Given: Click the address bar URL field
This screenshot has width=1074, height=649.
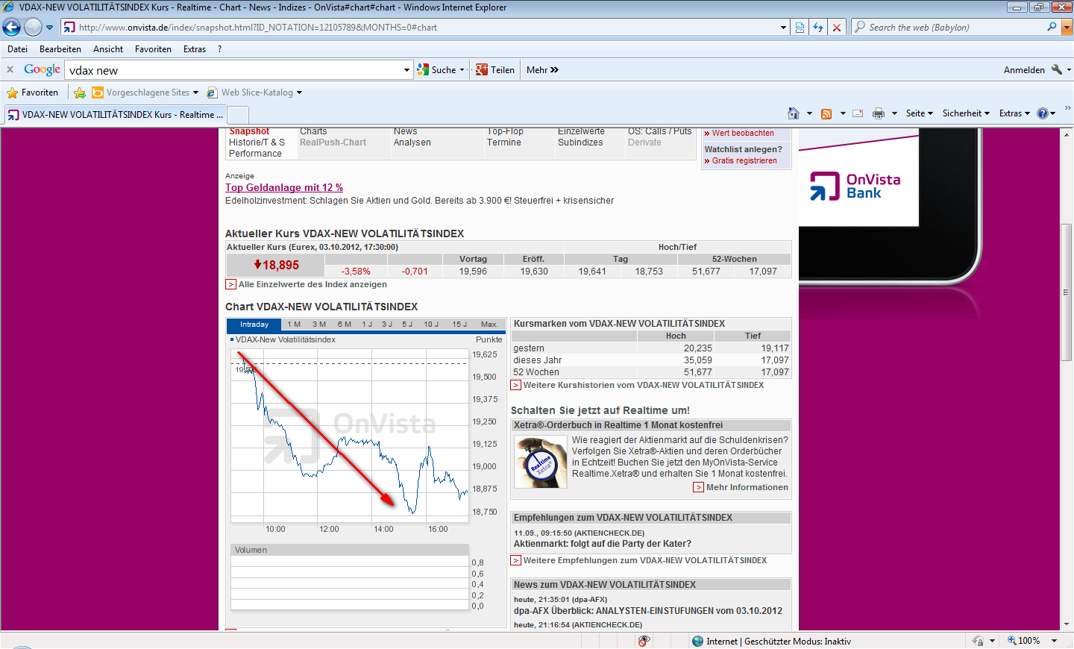Looking at the screenshot, I should coord(420,28).
